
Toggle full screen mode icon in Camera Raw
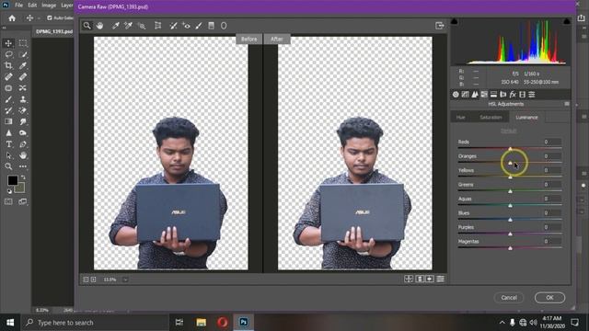pos(440,26)
